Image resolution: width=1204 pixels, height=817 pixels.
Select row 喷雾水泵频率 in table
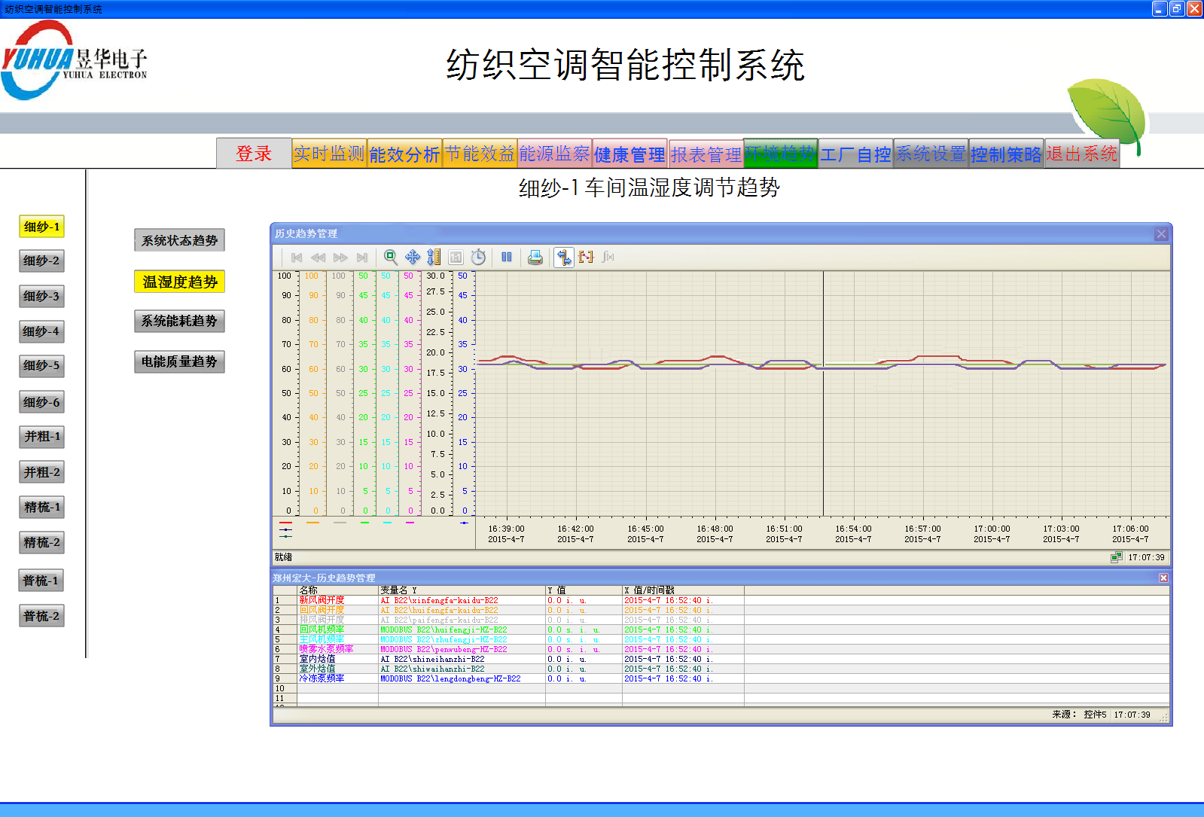[x=721, y=649]
